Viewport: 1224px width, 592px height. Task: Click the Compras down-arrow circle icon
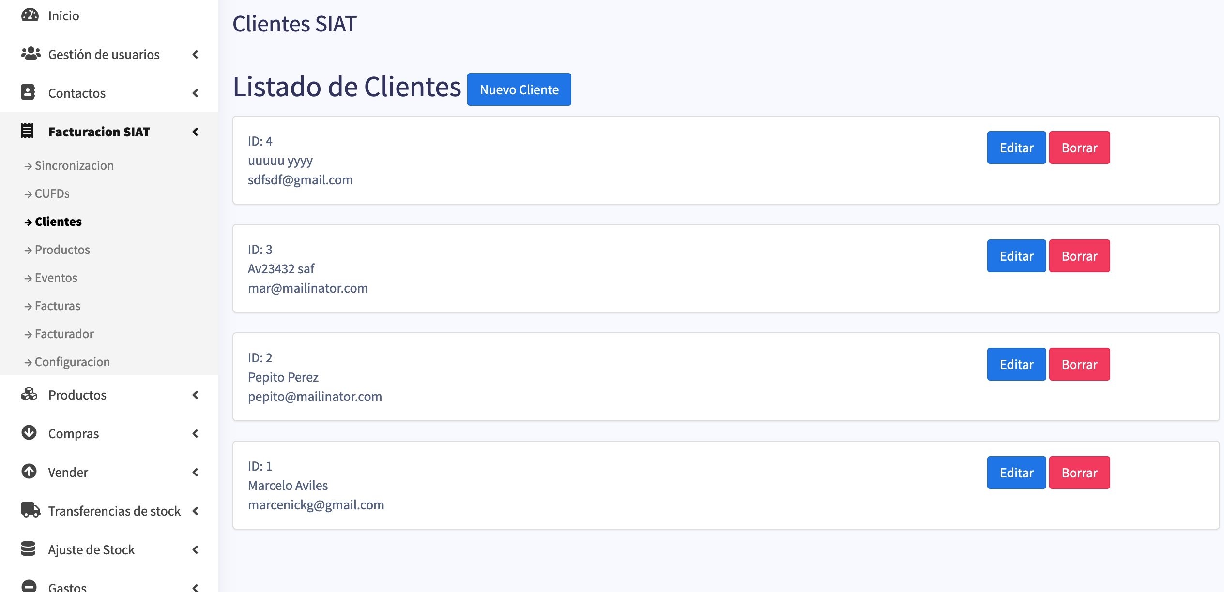pos(29,433)
